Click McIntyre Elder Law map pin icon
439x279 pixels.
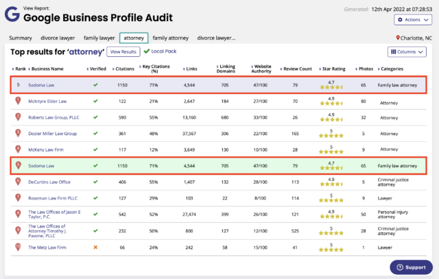[x=19, y=101]
